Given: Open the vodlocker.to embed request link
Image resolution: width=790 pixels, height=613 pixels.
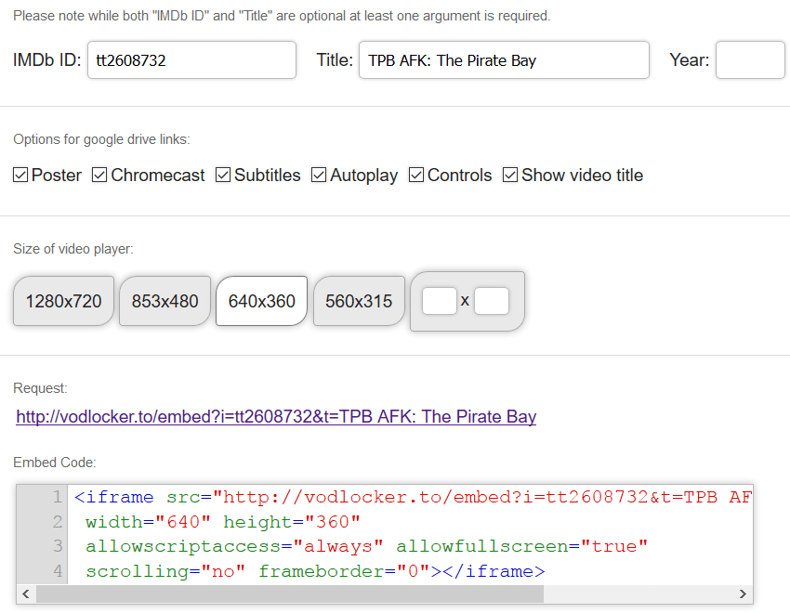Looking at the screenshot, I should tap(276, 417).
